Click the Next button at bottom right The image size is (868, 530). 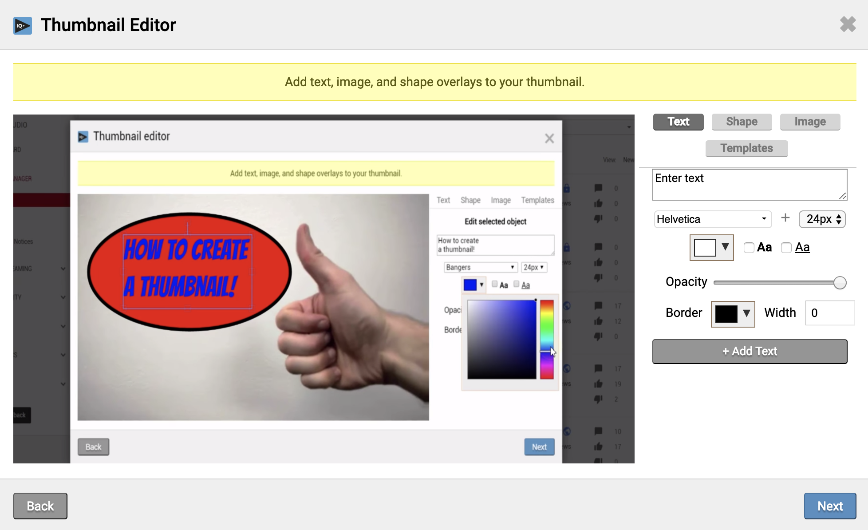coord(830,506)
